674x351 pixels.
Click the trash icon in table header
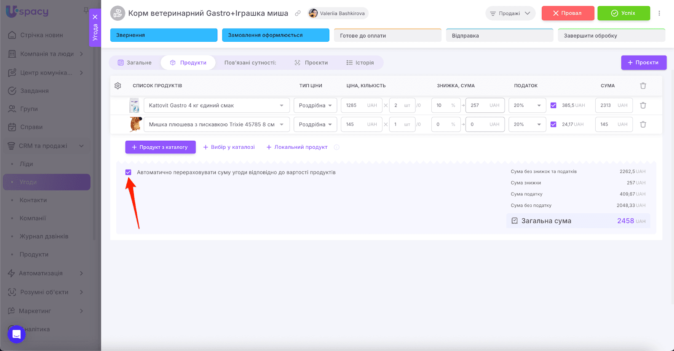click(x=643, y=86)
